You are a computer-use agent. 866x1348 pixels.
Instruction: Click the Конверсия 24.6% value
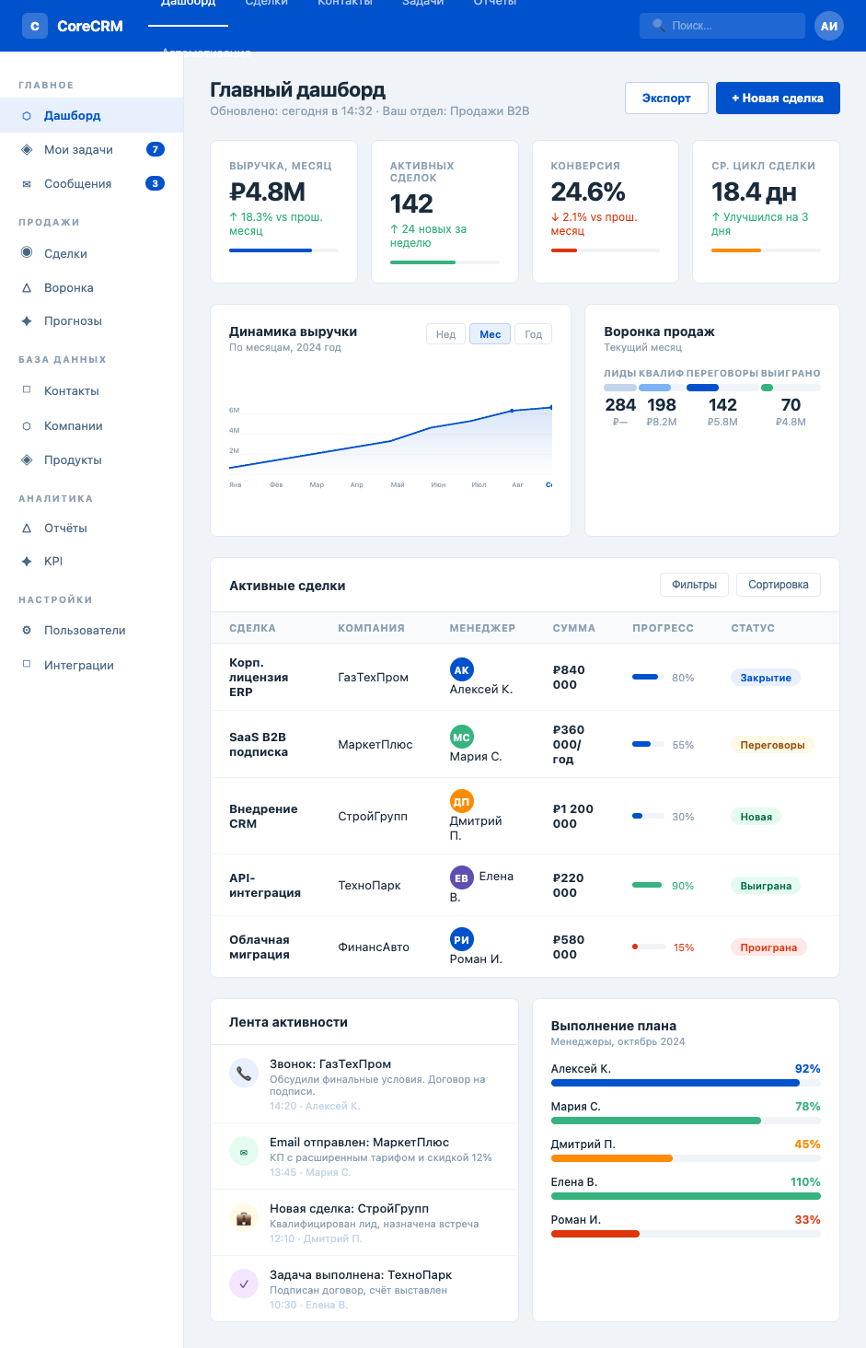click(x=588, y=192)
